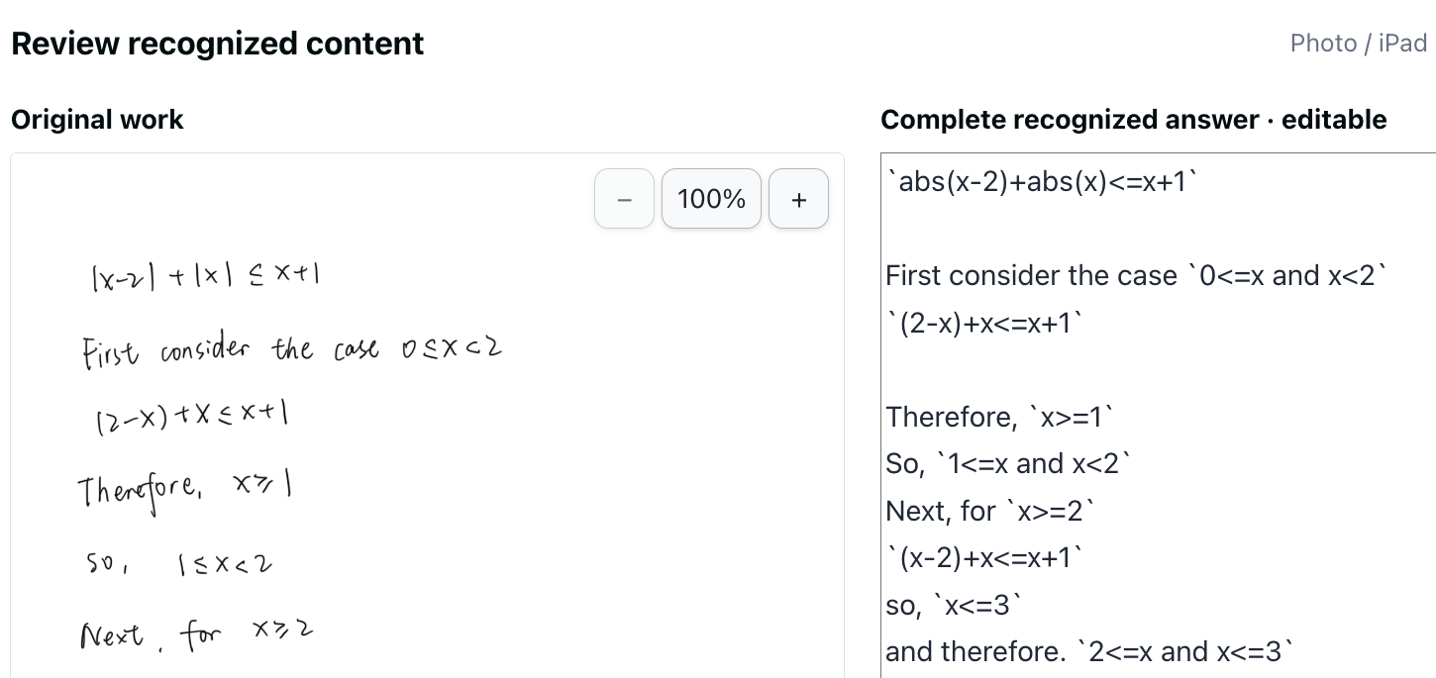Click handwritten 'So, 1≤x<2' line

pos(178,564)
